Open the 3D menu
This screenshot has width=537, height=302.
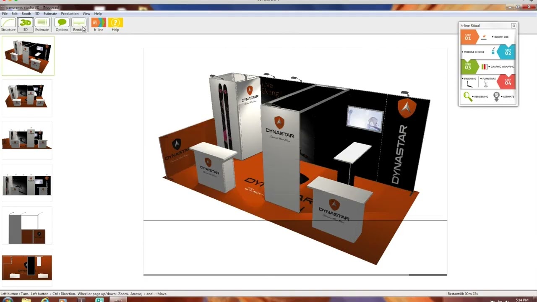pyautogui.click(x=37, y=14)
